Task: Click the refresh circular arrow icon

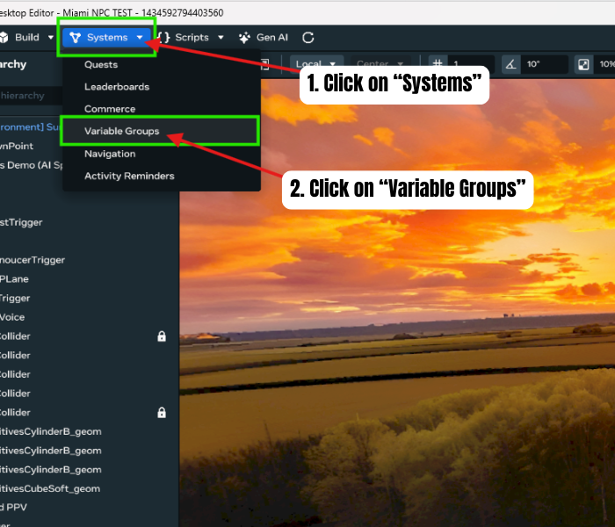Action: tap(308, 38)
